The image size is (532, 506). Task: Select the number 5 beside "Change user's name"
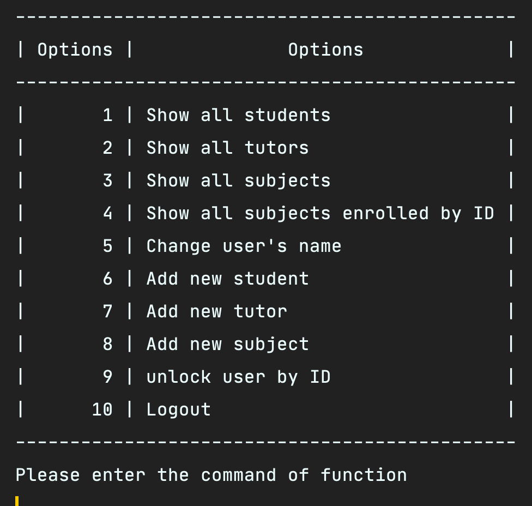pyautogui.click(x=107, y=246)
